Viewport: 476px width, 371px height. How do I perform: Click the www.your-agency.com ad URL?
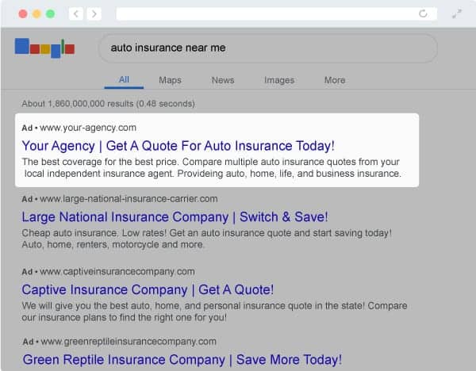(x=87, y=127)
